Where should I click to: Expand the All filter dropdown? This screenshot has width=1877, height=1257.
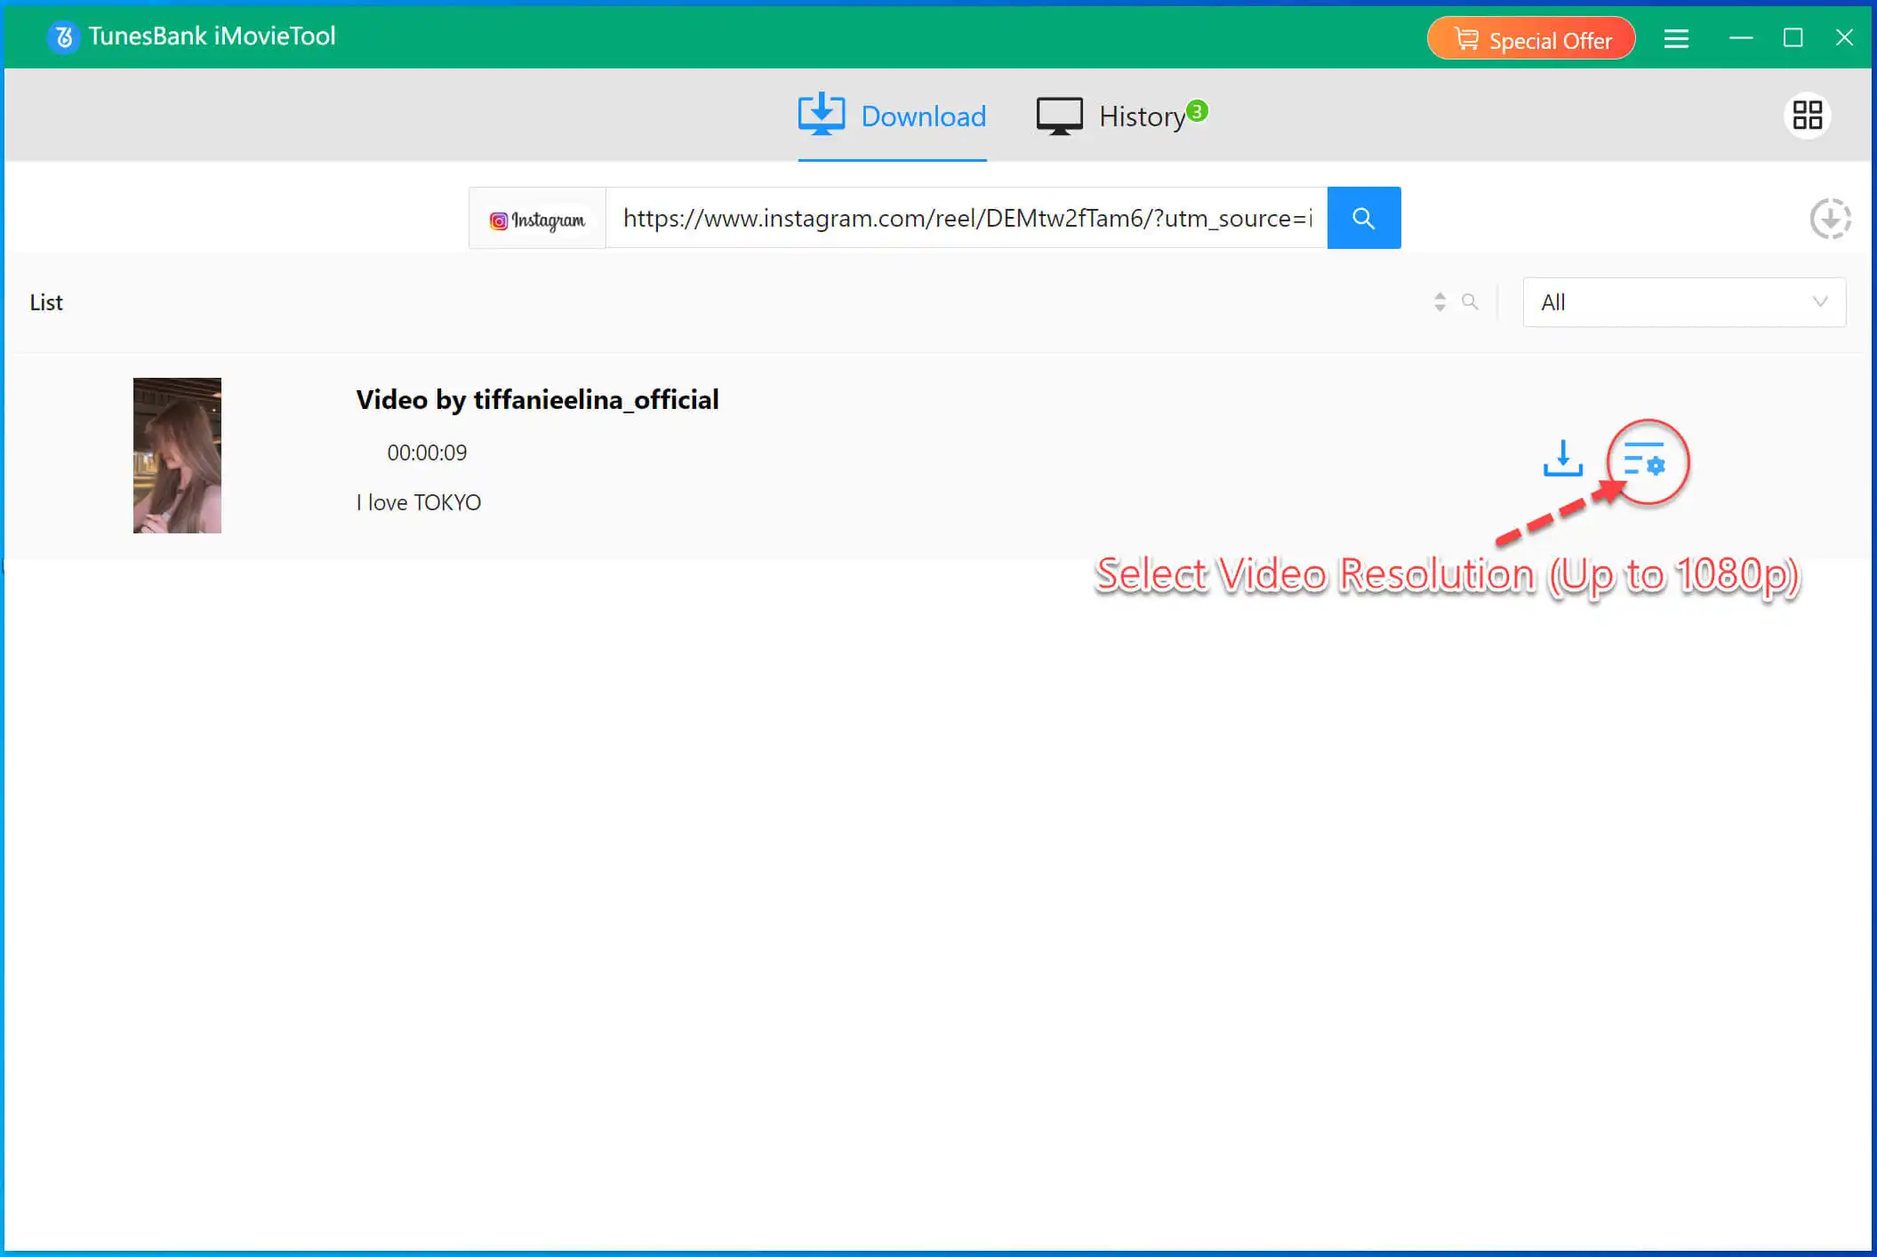tap(1684, 302)
